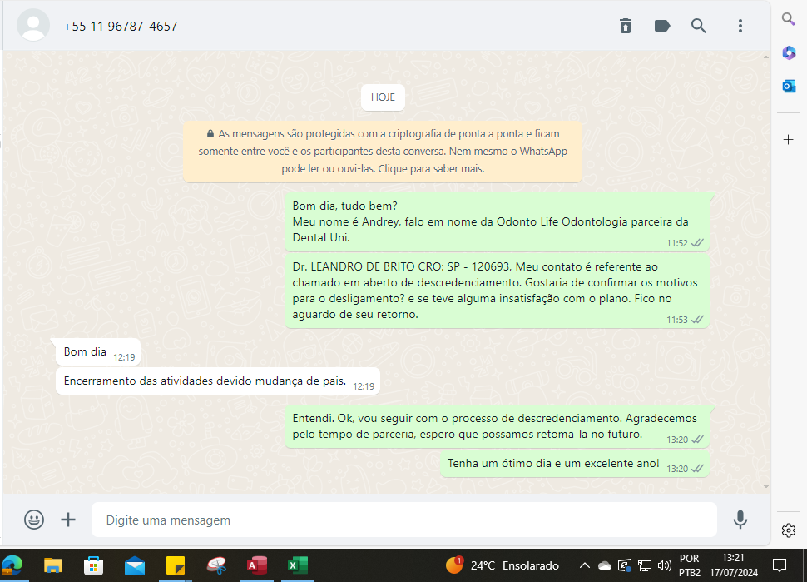This screenshot has height=582, width=807.
Task: Start recording a voice message with microphone
Action: (740, 520)
